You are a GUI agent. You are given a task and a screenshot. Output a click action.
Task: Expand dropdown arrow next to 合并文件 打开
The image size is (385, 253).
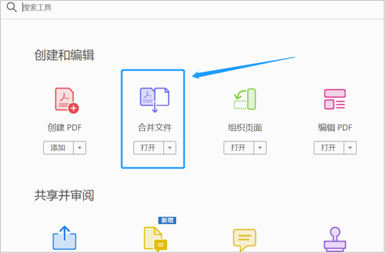point(170,148)
